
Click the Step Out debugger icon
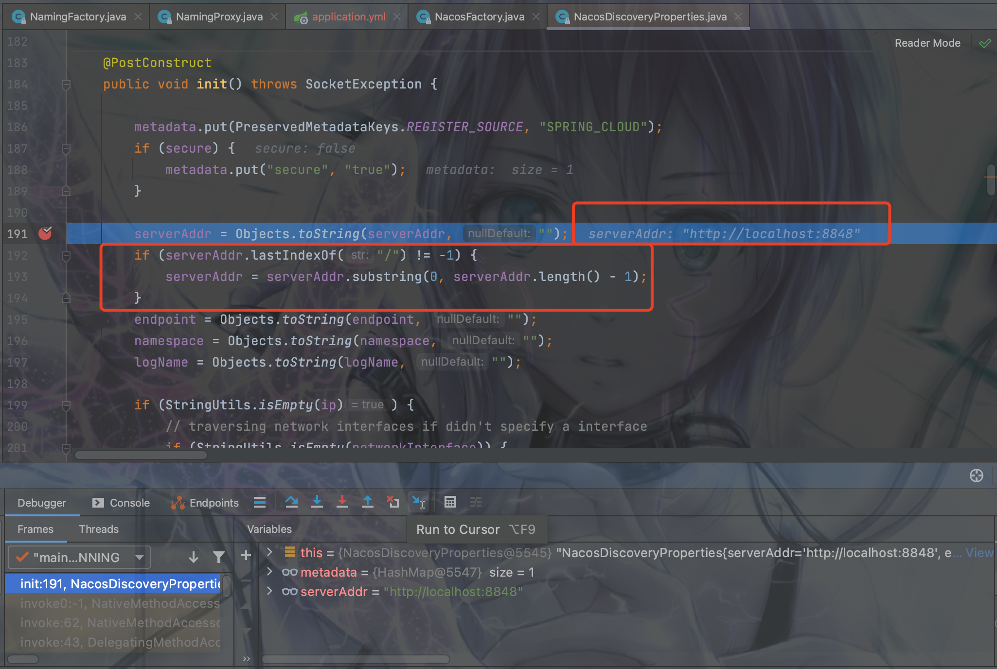click(368, 502)
